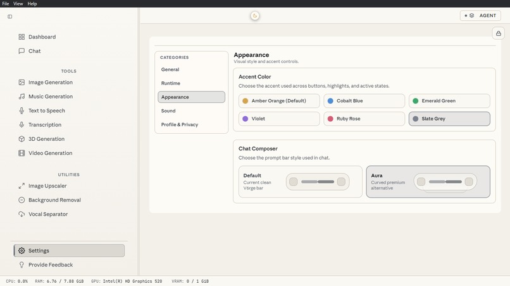Choose the Cobalt Blue accent color

(x=364, y=101)
